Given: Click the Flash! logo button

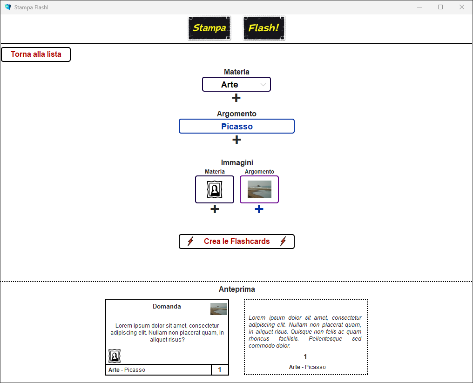Looking at the screenshot, I should tap(264, 28).
